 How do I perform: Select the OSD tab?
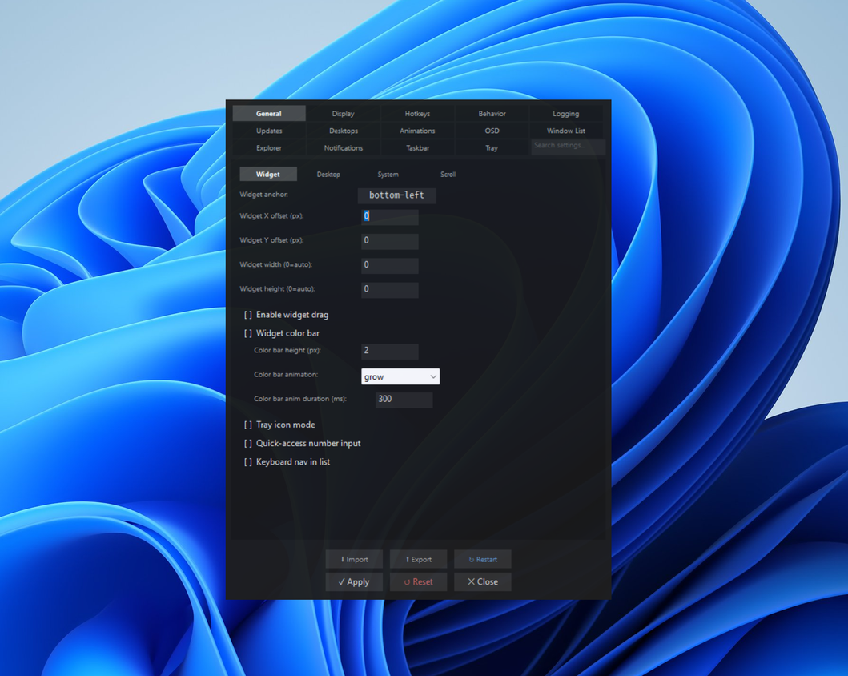click(492, 131)
